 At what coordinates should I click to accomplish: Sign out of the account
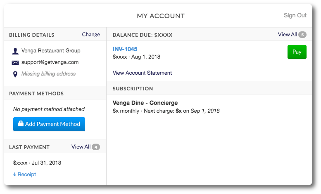tap(295, 15)
